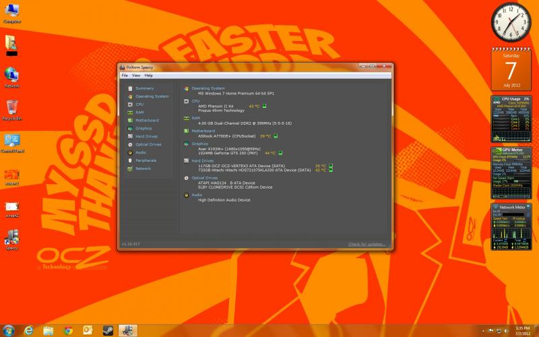This screenshot has height=337, width=539.
Task: Click the 'ELBY CLONEDRIVE SCSI CdRom Device' text
Action: pyautogui.click(x=235, y=187)
